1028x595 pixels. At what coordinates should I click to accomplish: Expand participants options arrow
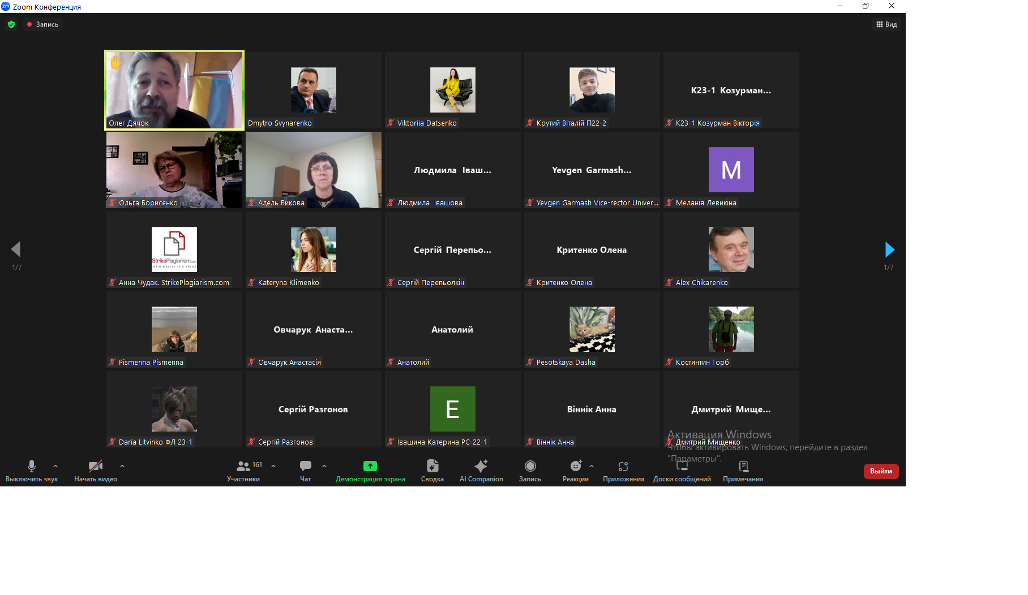point(273,466)
